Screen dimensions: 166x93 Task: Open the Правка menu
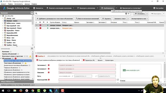pos(10,4)
